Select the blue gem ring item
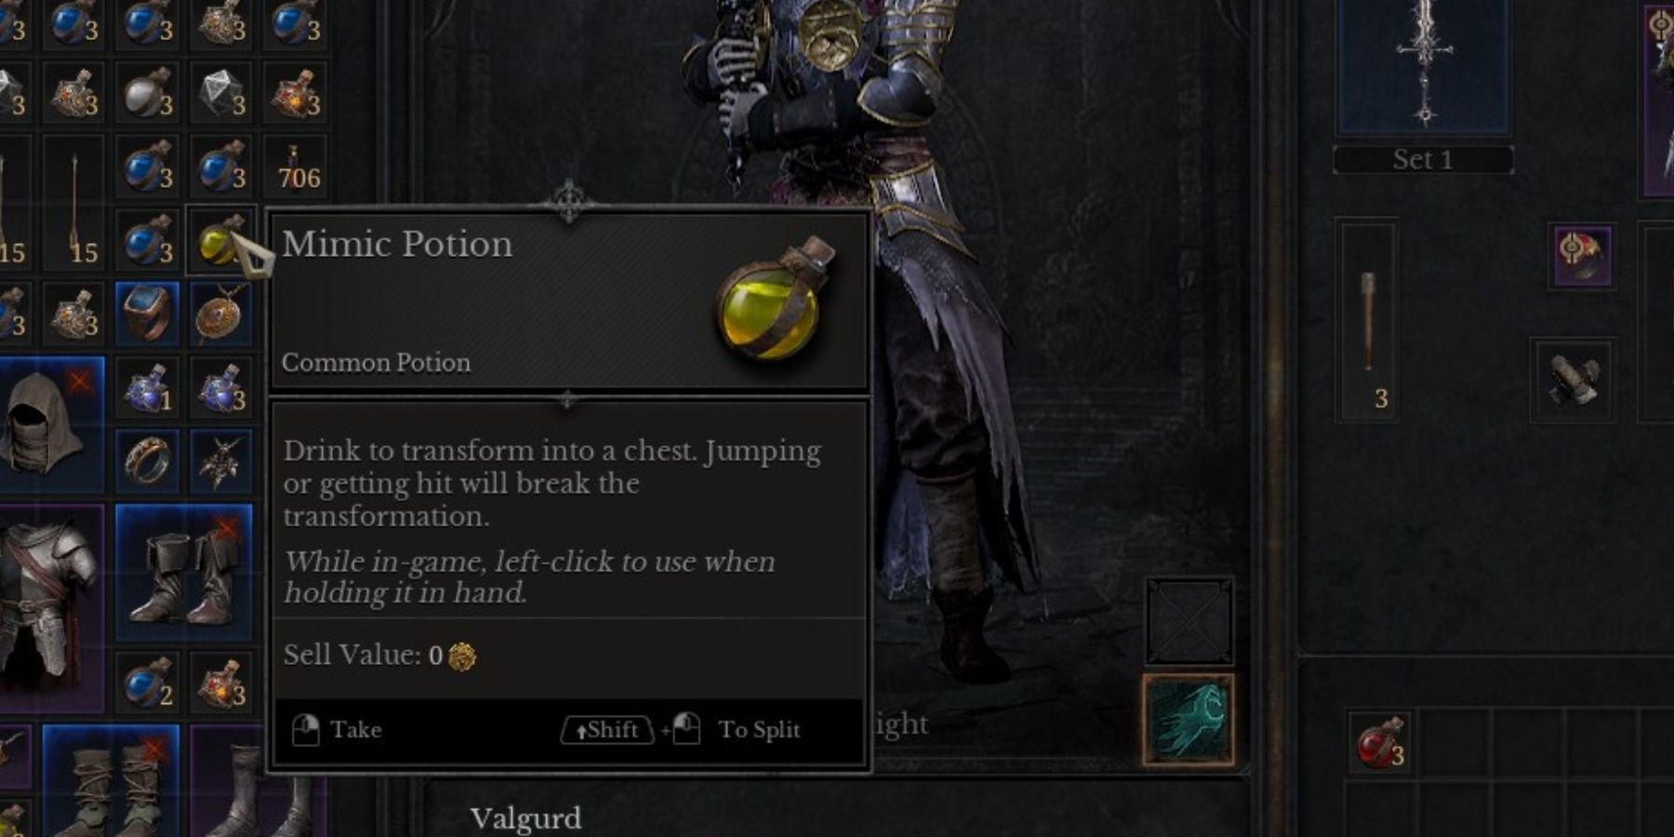1674x837 pixels. coord(147,312)
